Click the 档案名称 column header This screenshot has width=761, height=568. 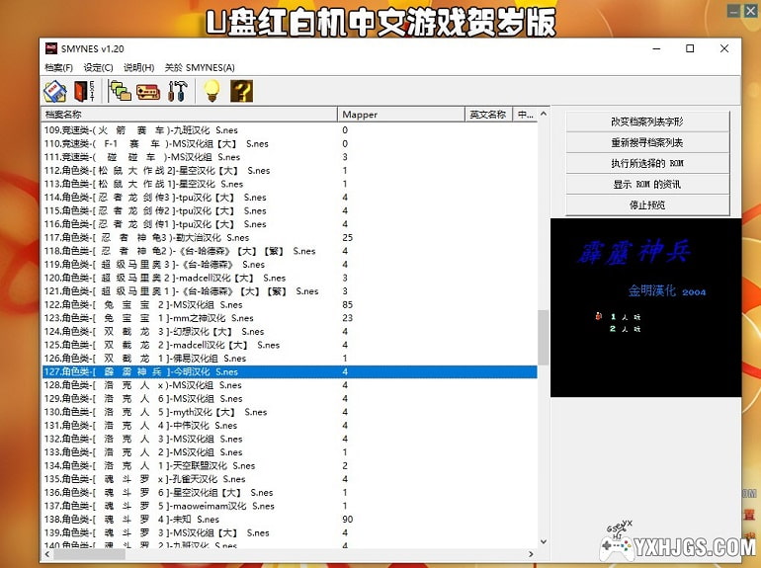pyautogui.click(x=188, y=115)
